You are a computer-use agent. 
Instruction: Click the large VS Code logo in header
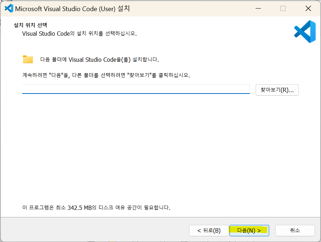305,31
